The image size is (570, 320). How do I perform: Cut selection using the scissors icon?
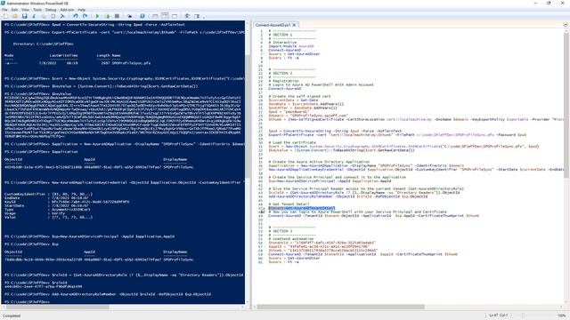34,16
